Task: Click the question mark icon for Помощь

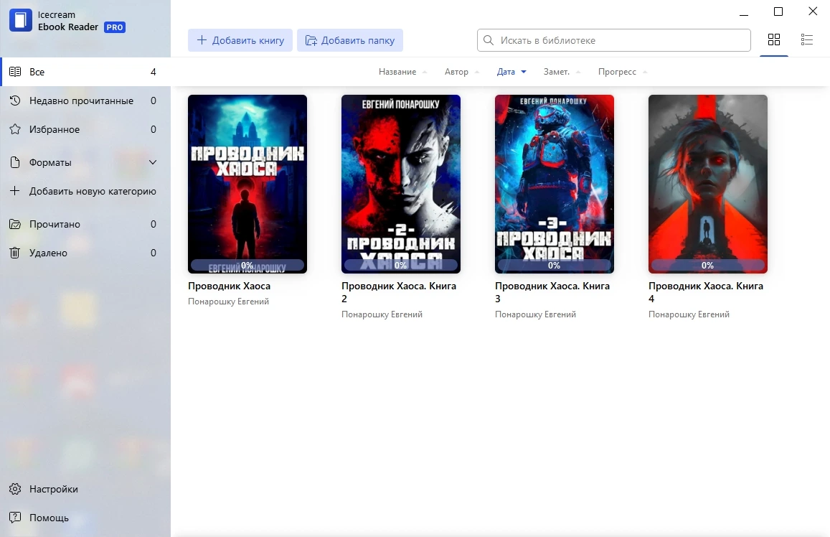Action: pyautogui.click(x=15, y=518)
